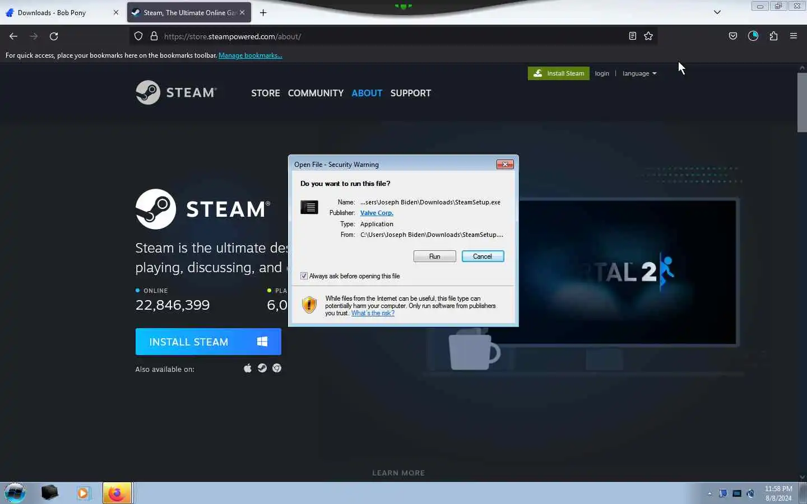The width and height of the screenshot is (807, 504).
Task: Click the browser forward arrow
Action: click(x=34, y=36)
